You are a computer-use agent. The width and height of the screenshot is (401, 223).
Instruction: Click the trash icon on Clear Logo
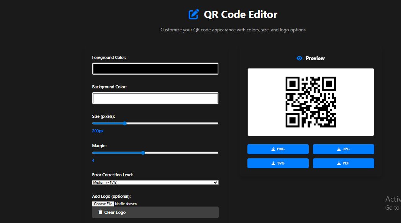[x=100, y=212]
